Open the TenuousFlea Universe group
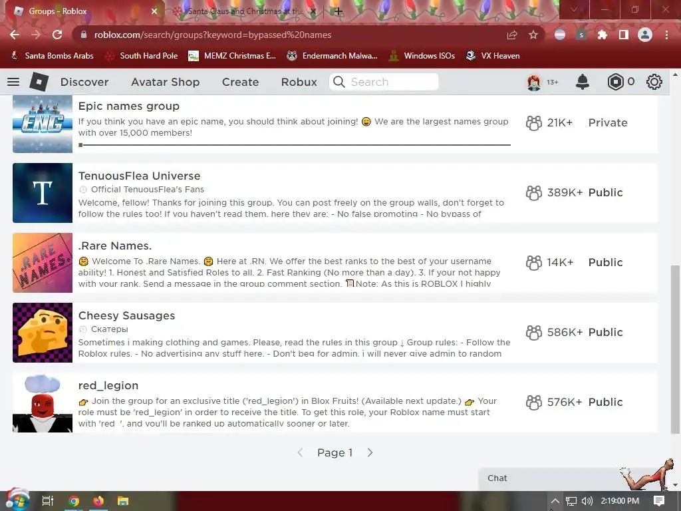The image size is (681, 511). pos(139,176)
